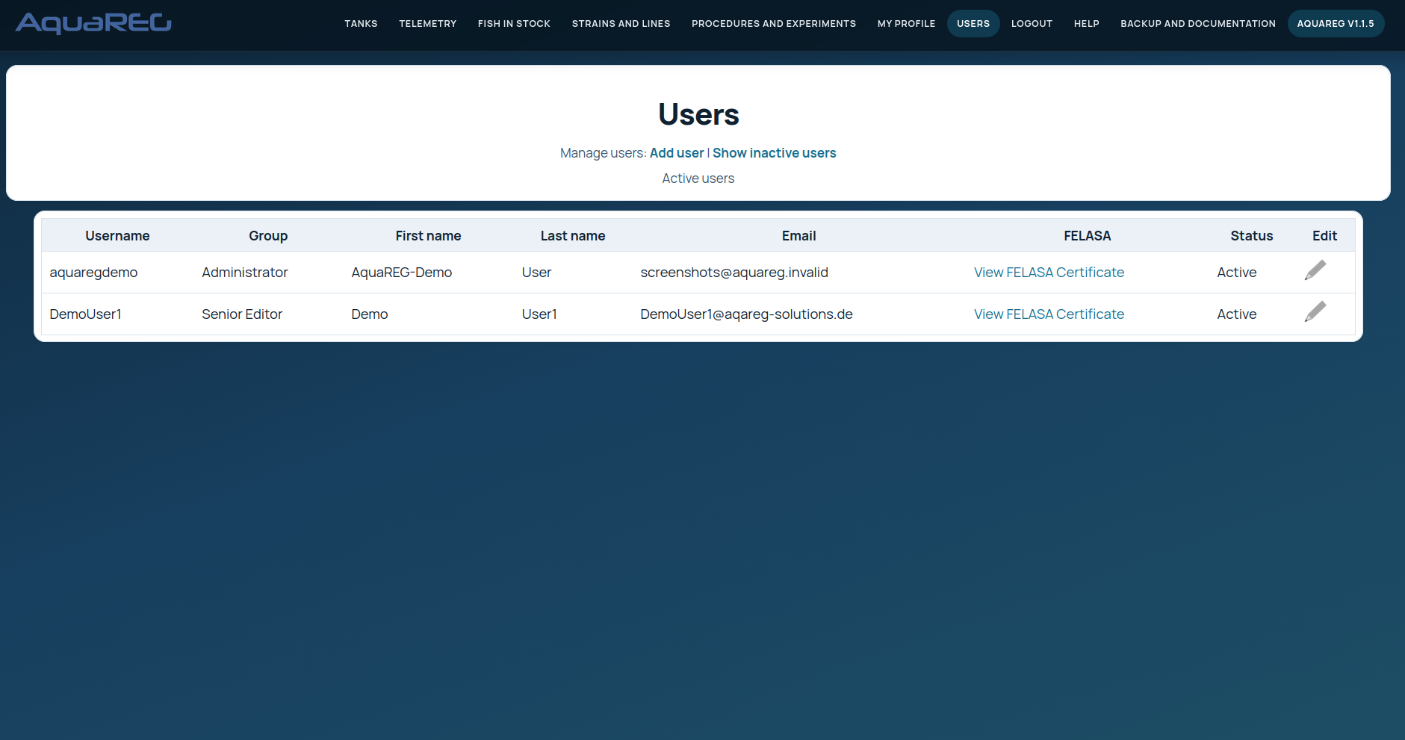Click the Email column header
The image size is (1405, 740).
click(x=798, y=236)
